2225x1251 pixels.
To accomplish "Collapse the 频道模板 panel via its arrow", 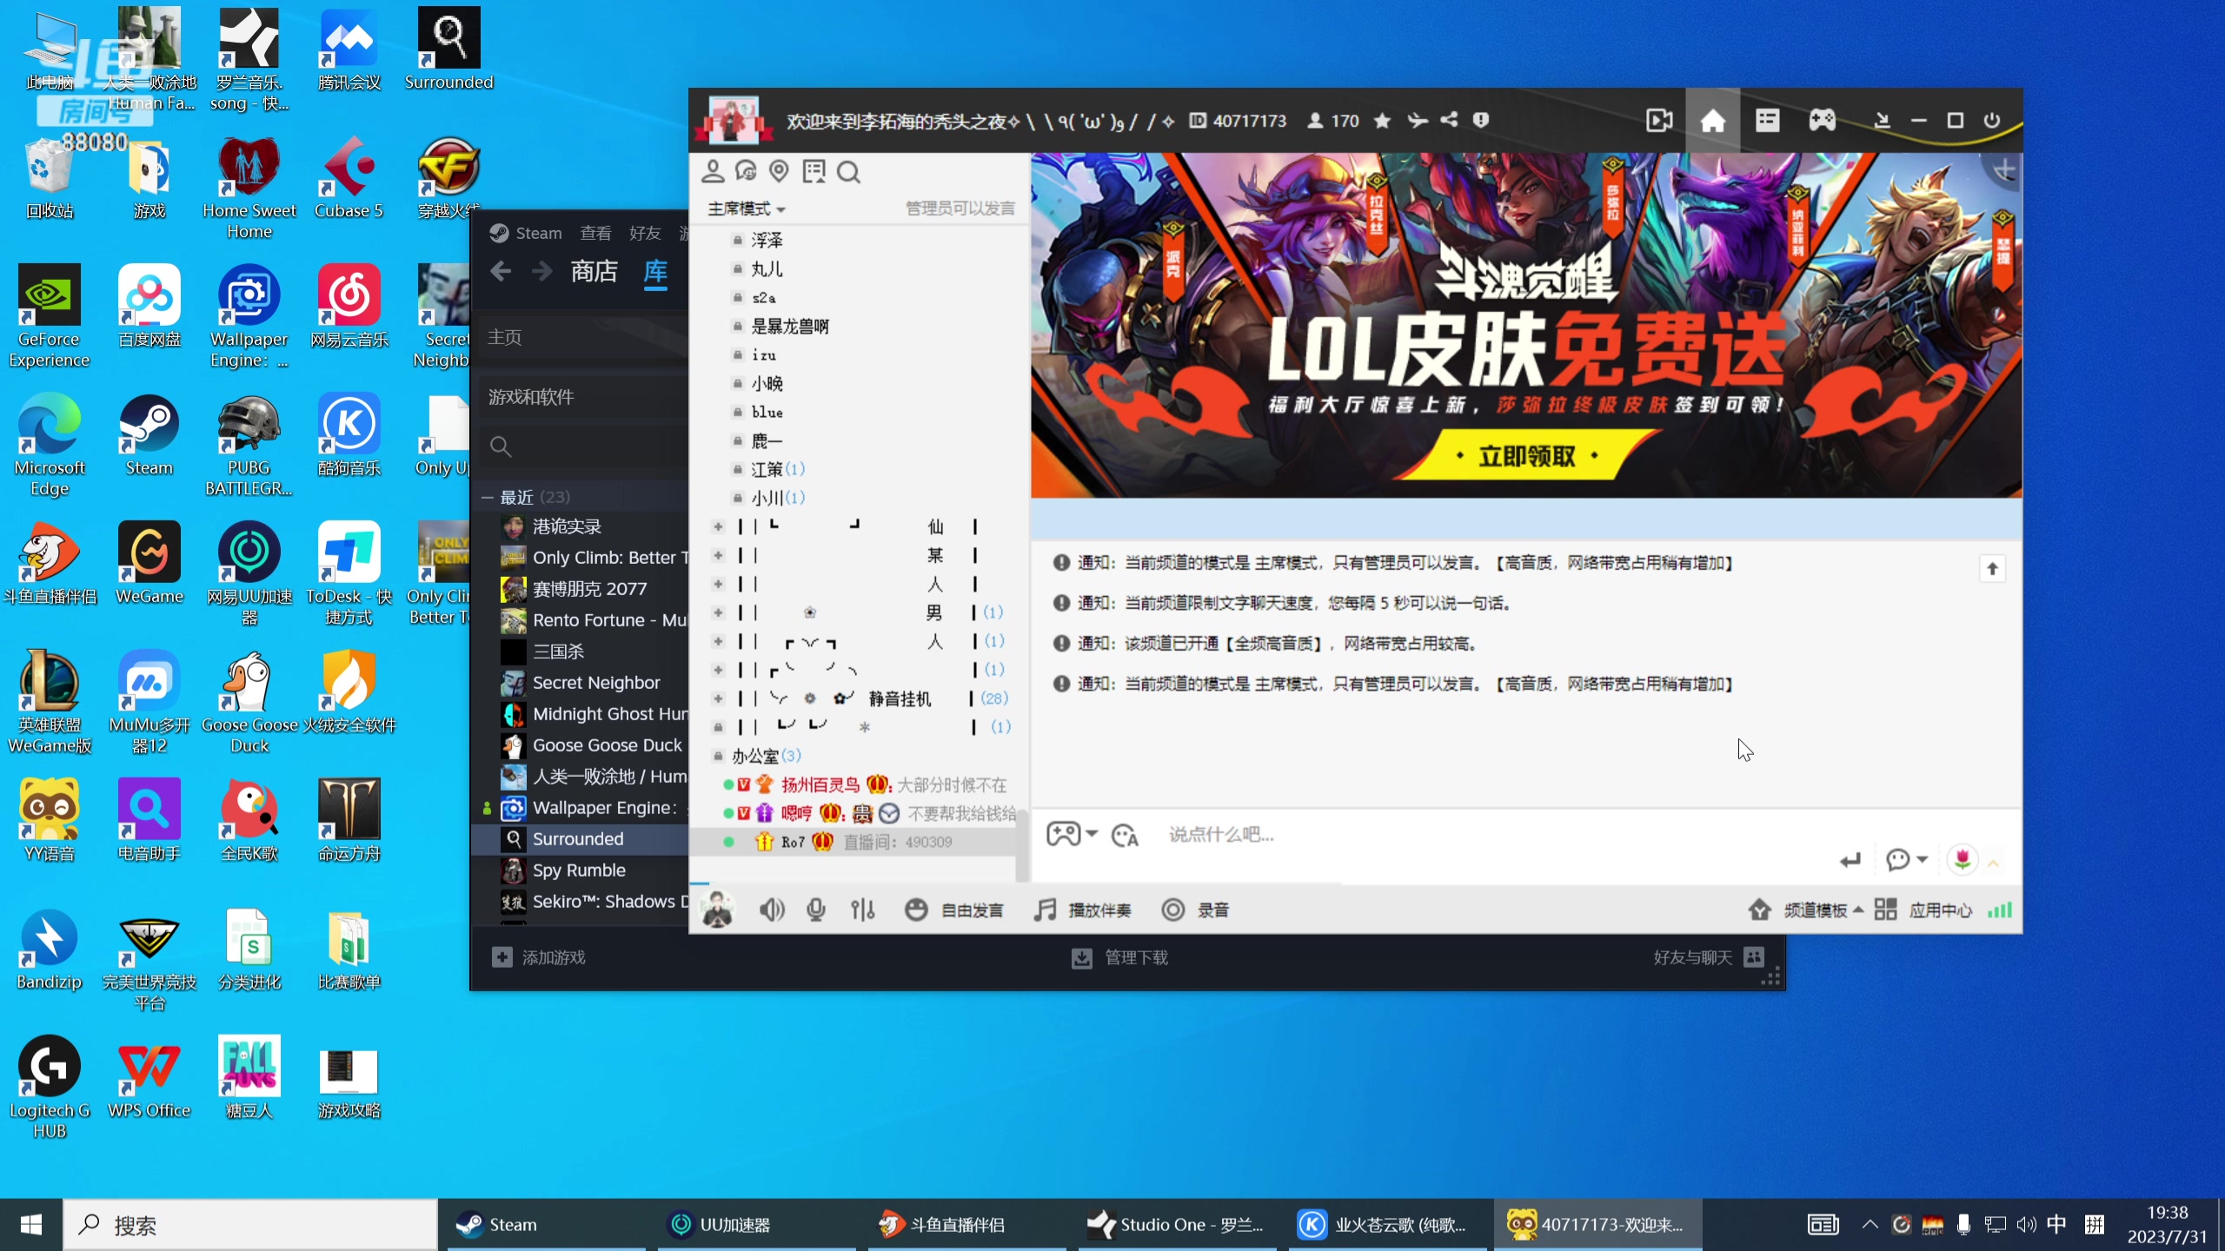I will (x=1860, y=909).
